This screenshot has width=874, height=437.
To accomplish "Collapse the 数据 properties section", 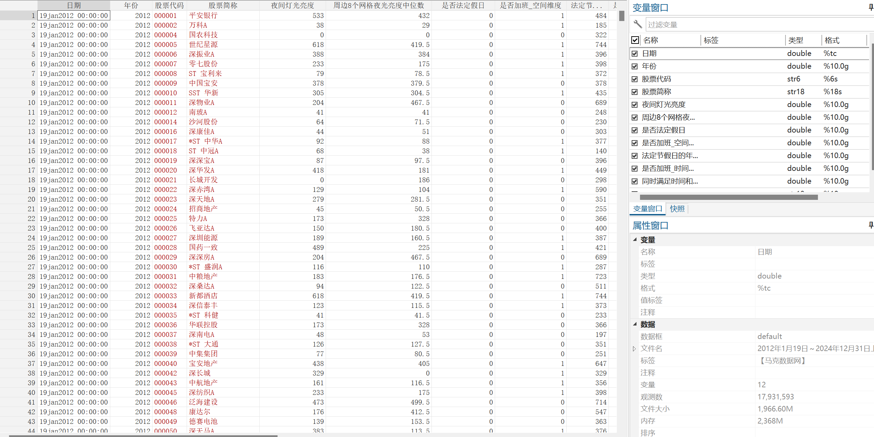I will click(x=635, y=324).
